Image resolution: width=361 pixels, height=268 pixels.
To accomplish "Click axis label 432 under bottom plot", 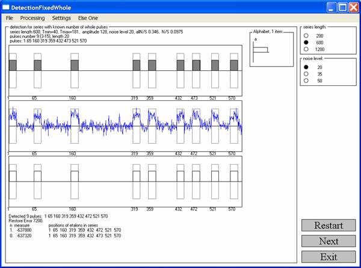I will [179, 209].
